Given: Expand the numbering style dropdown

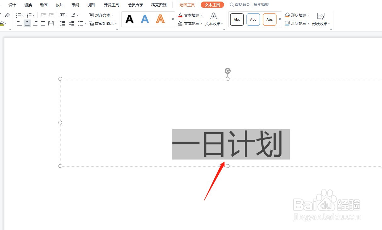Looking at the screenshot, I should (33, 15).
